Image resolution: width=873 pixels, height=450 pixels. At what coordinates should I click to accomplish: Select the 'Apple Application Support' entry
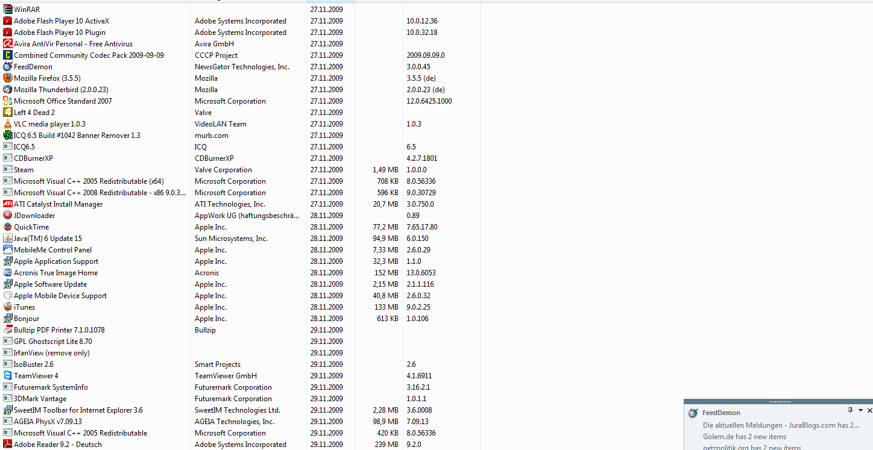pos(56,261)
